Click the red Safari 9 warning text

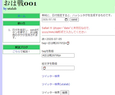(x=66, y=28)
